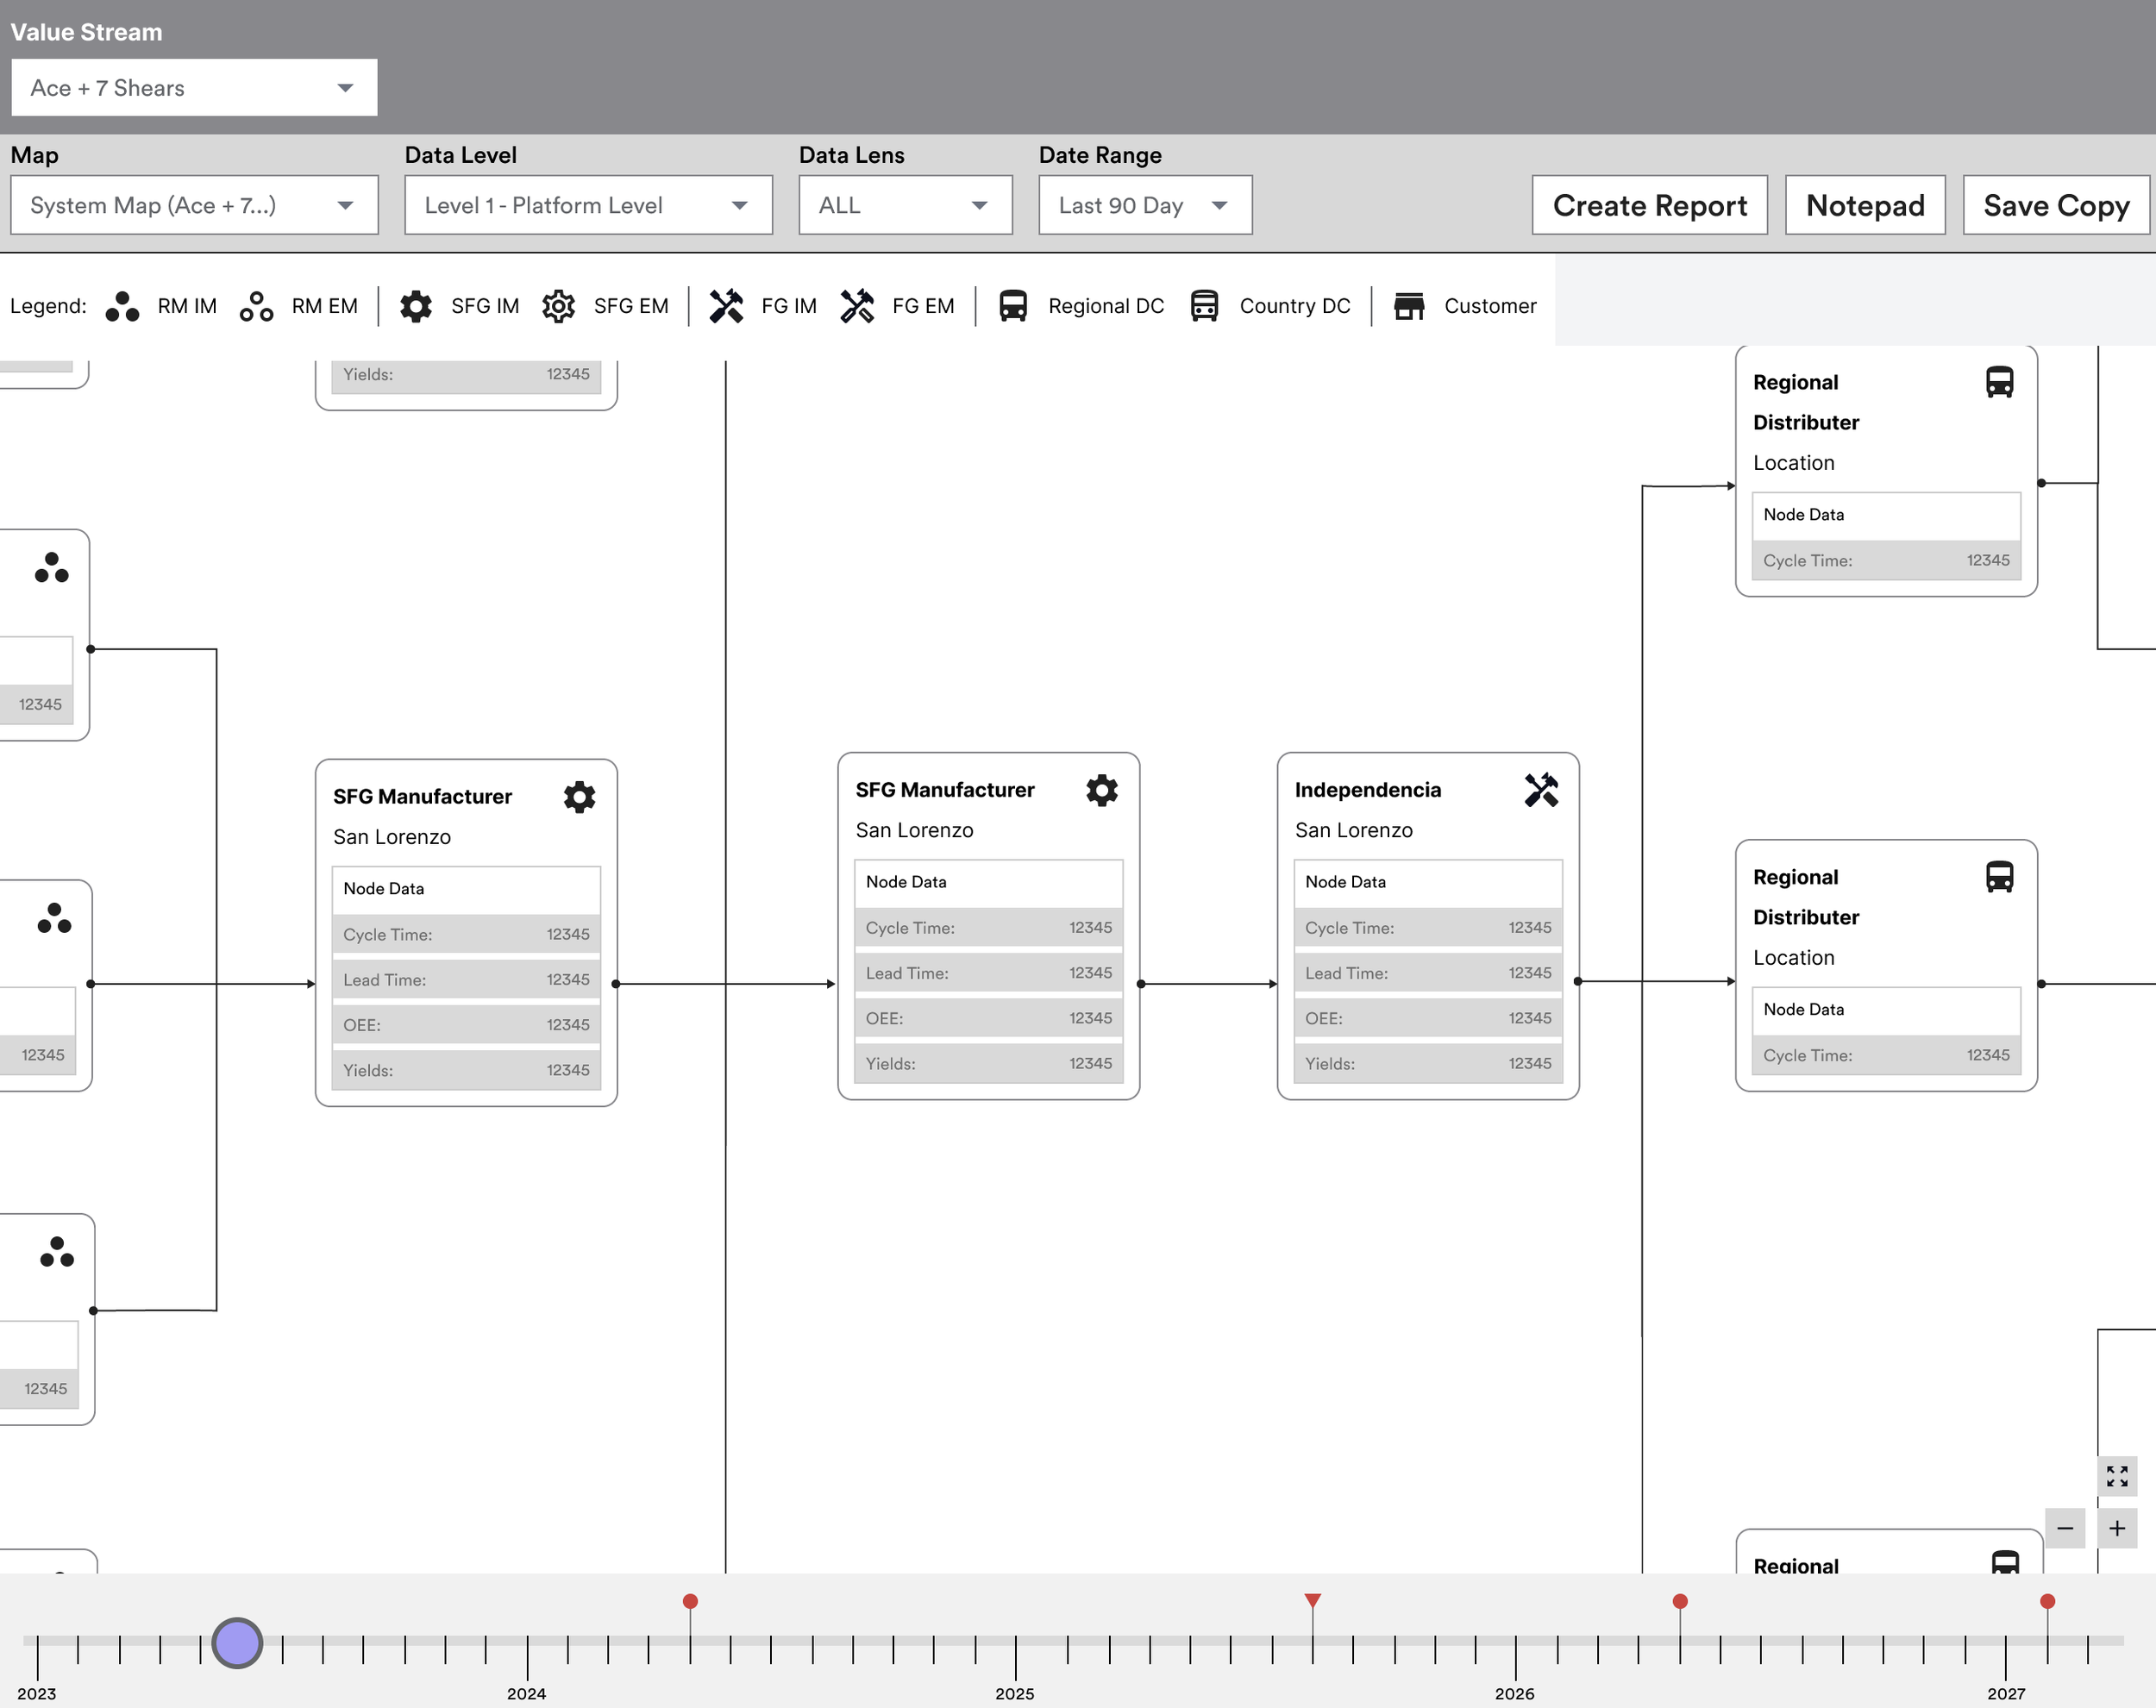Image resolution: width=2156 pixels, height=1708 pixels.
Task: Click Lead Time row in Independencia card
Action: 1427,973
